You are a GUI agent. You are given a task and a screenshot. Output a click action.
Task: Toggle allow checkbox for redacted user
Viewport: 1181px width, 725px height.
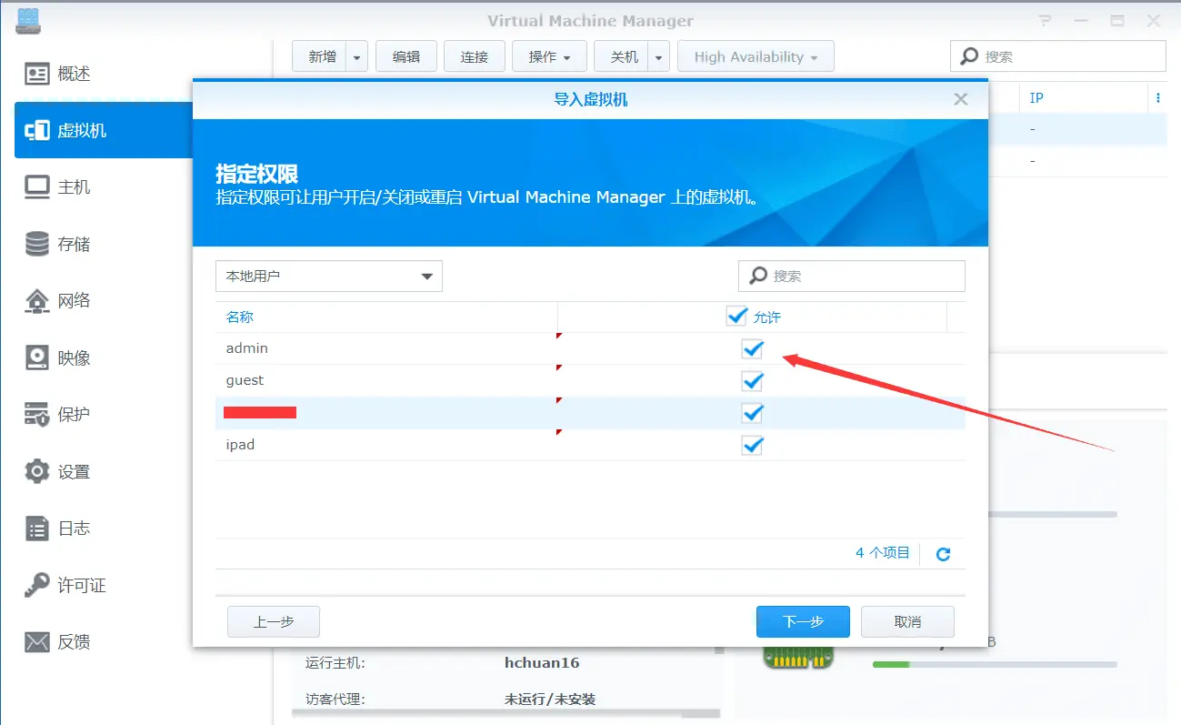(x=752, y=413)
